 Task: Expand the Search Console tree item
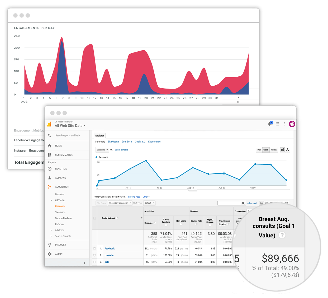(x=51, y=236)
